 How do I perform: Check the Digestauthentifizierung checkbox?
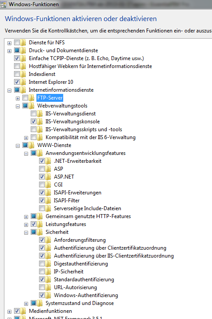pyautogui.click(x=42, y=263)
